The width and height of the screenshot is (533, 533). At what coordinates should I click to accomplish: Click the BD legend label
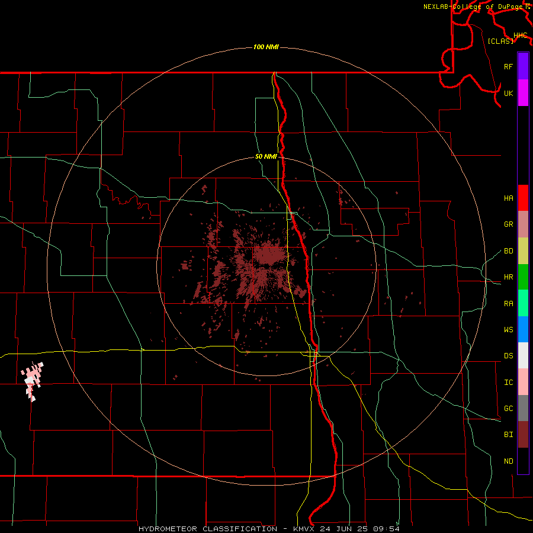(508, 251)
